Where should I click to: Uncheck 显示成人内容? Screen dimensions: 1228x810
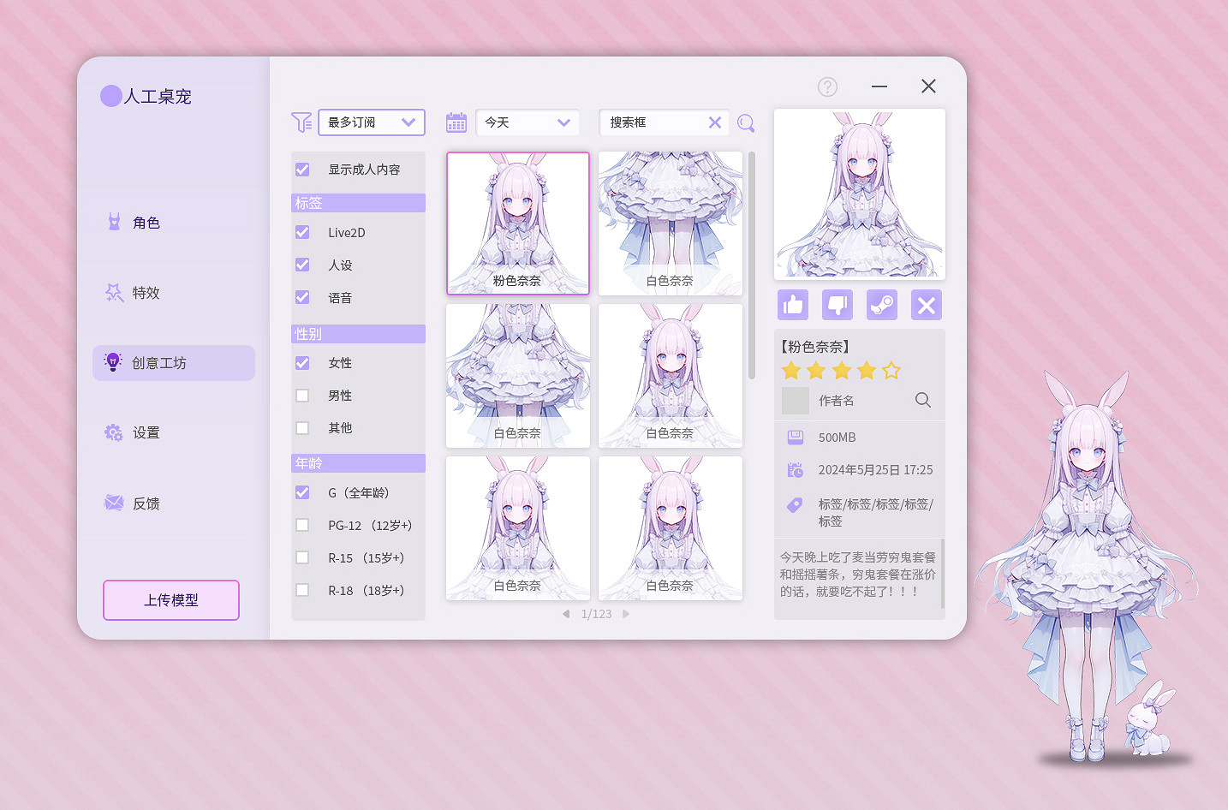[x=302, y=169]
